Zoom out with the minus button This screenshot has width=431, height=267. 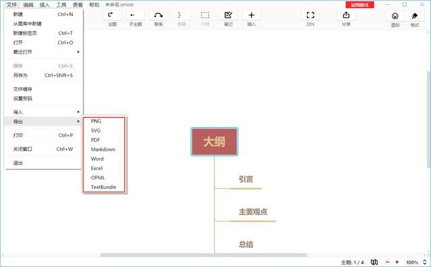(x=388, y=262)
